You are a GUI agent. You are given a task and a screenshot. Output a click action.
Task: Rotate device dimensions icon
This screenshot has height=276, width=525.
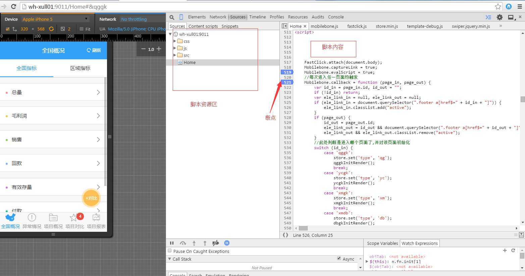pyautogui.click(x=51, y=29)
